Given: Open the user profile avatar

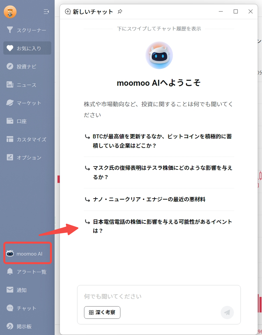Looking at the screenshot, I should (x=10, y=12).
